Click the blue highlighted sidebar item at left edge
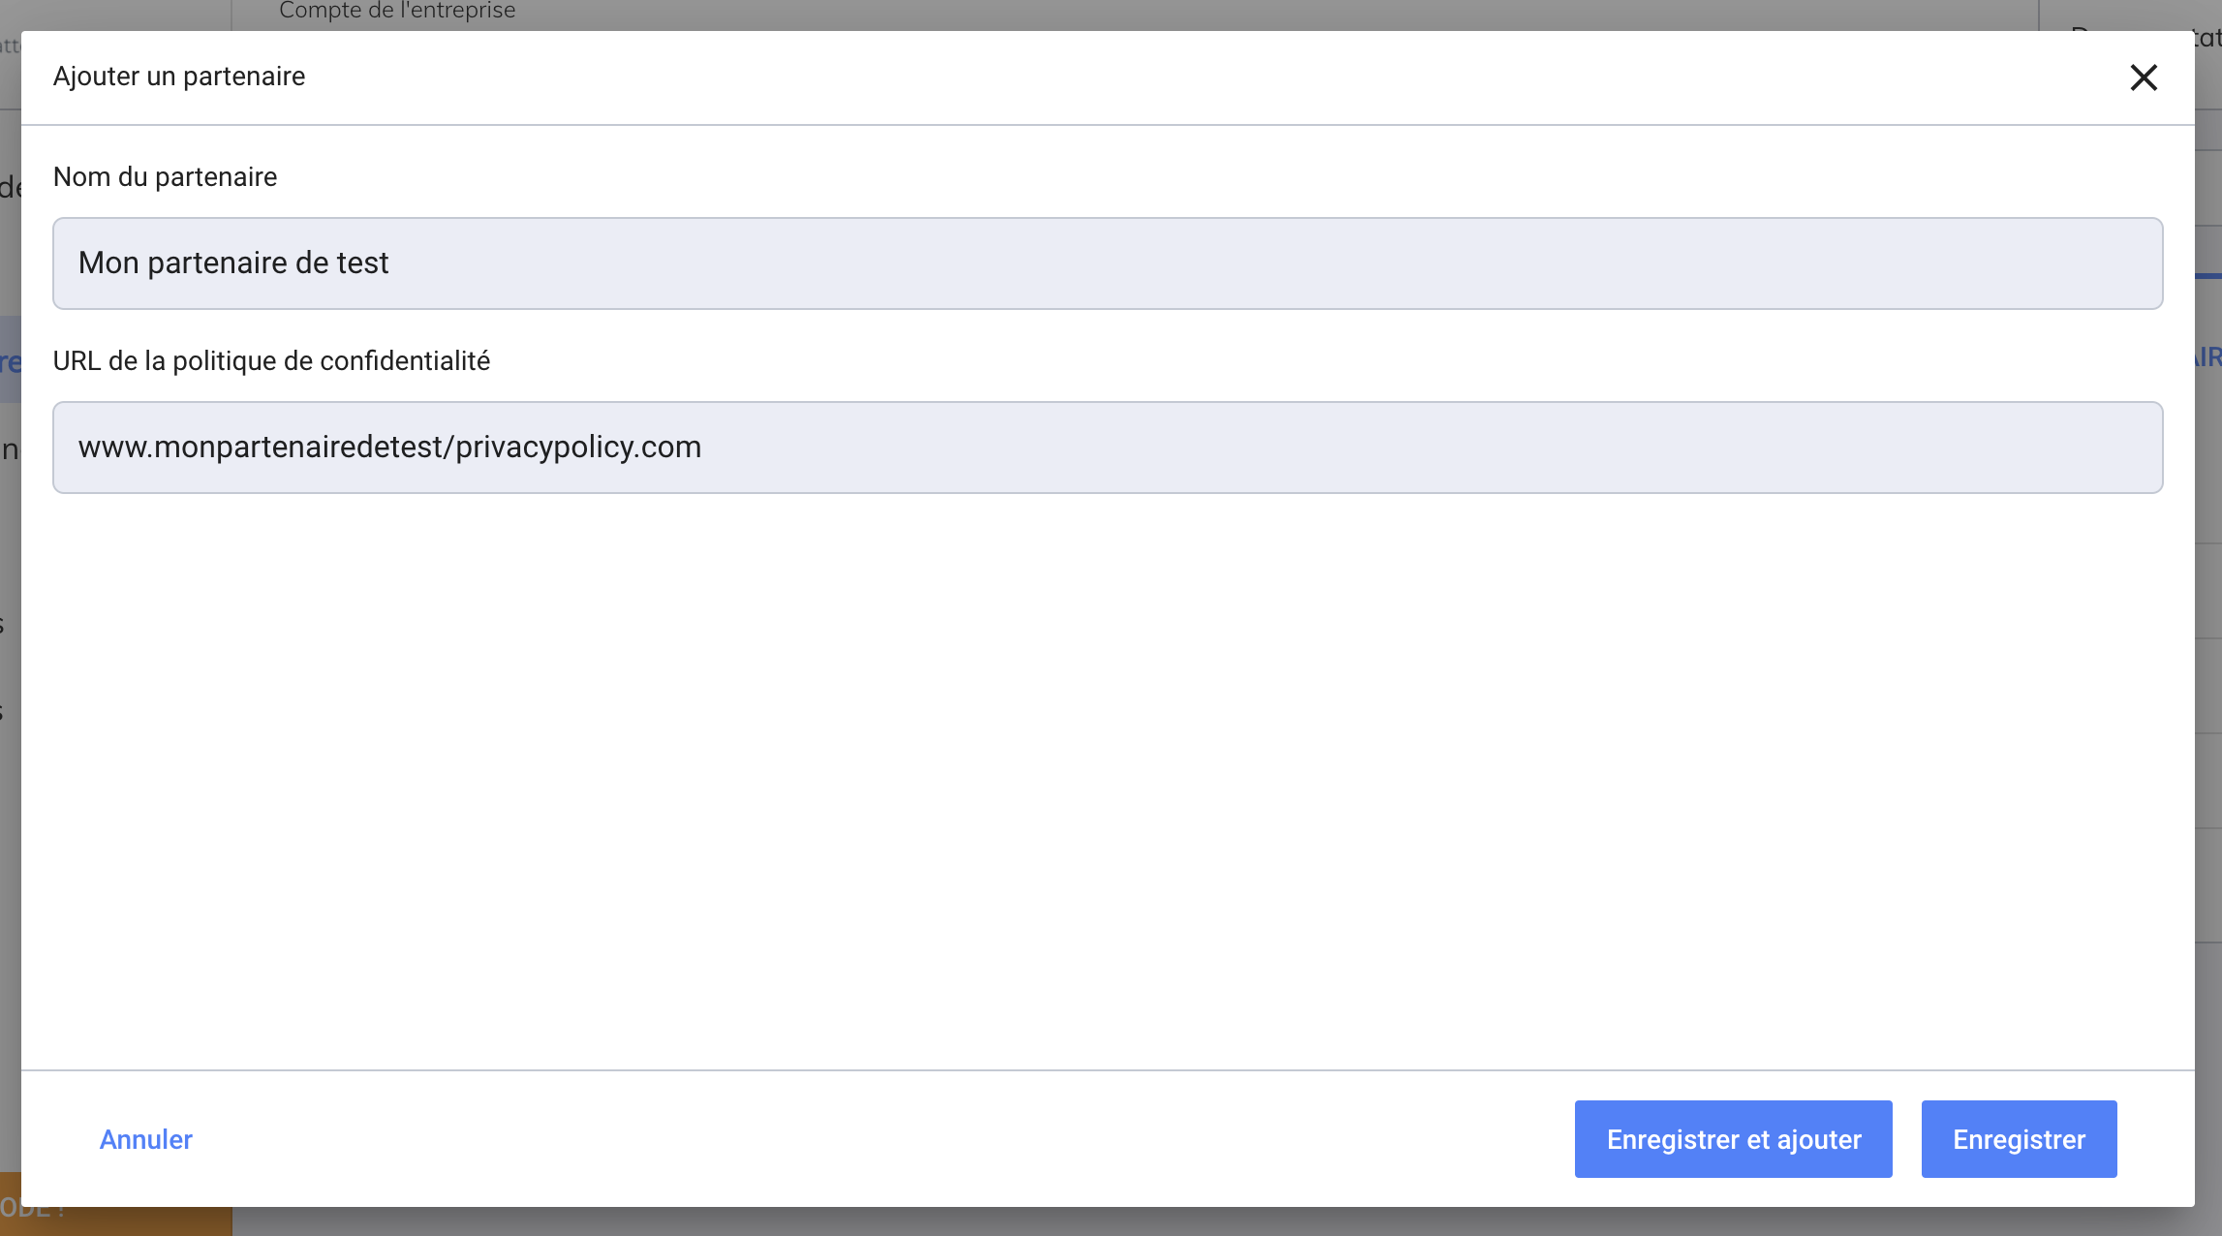Viewport: 2222px width, 1236px height. point(10,359)
